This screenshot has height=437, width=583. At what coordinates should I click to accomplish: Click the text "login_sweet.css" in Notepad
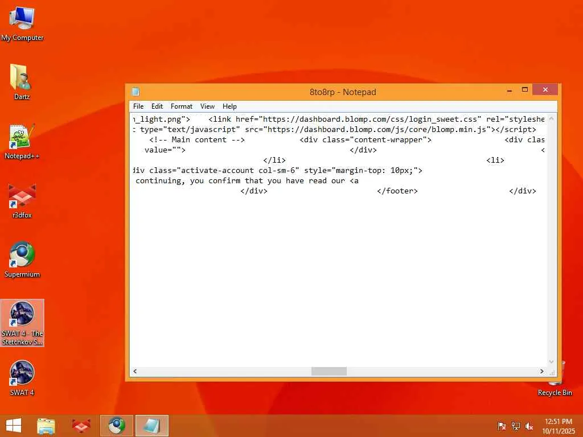click(442, 119)
